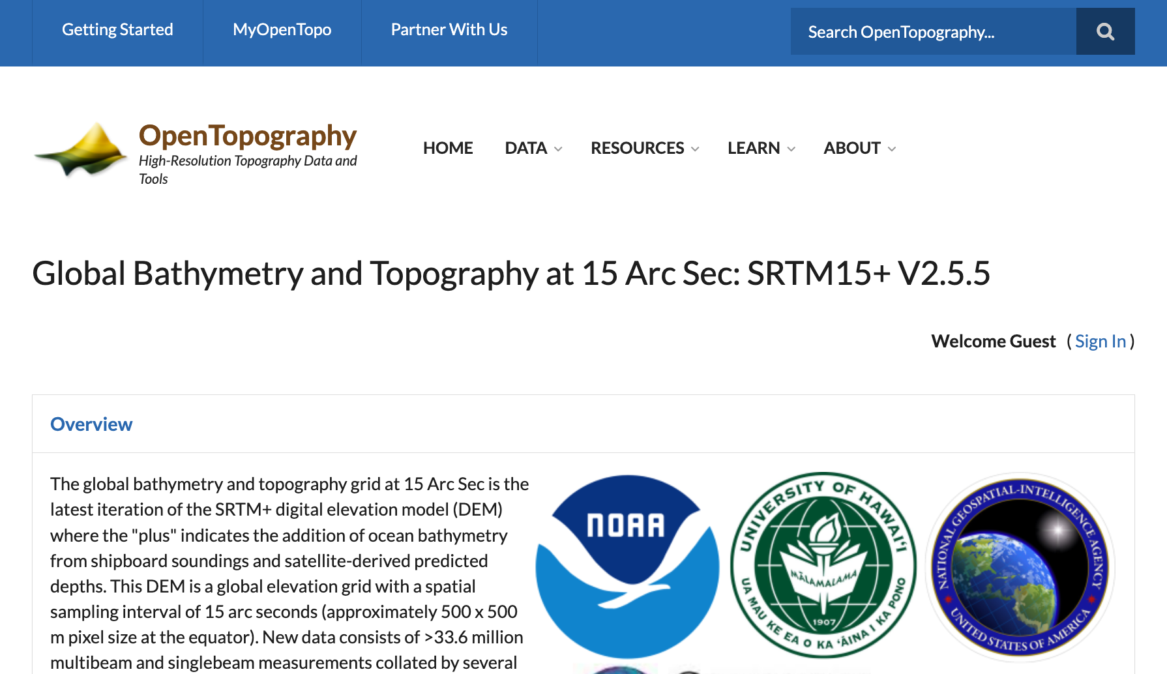Screen dimensions: 1167x674
Task: Select the ABOUT menu label
Action: (x=851, y=148)
